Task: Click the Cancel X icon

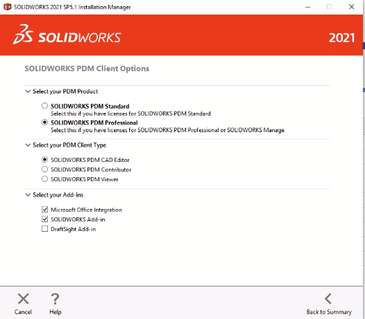Action: [24, 299]
